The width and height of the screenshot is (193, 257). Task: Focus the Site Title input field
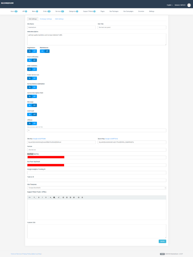(132, 27)
